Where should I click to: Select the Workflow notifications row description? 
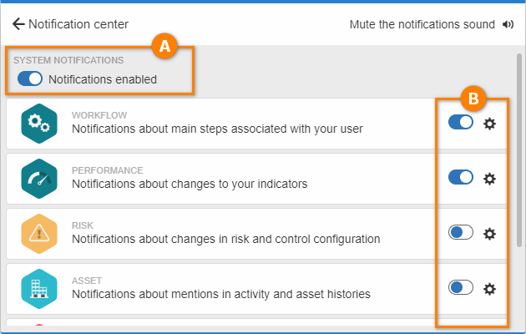click(217, 129)
